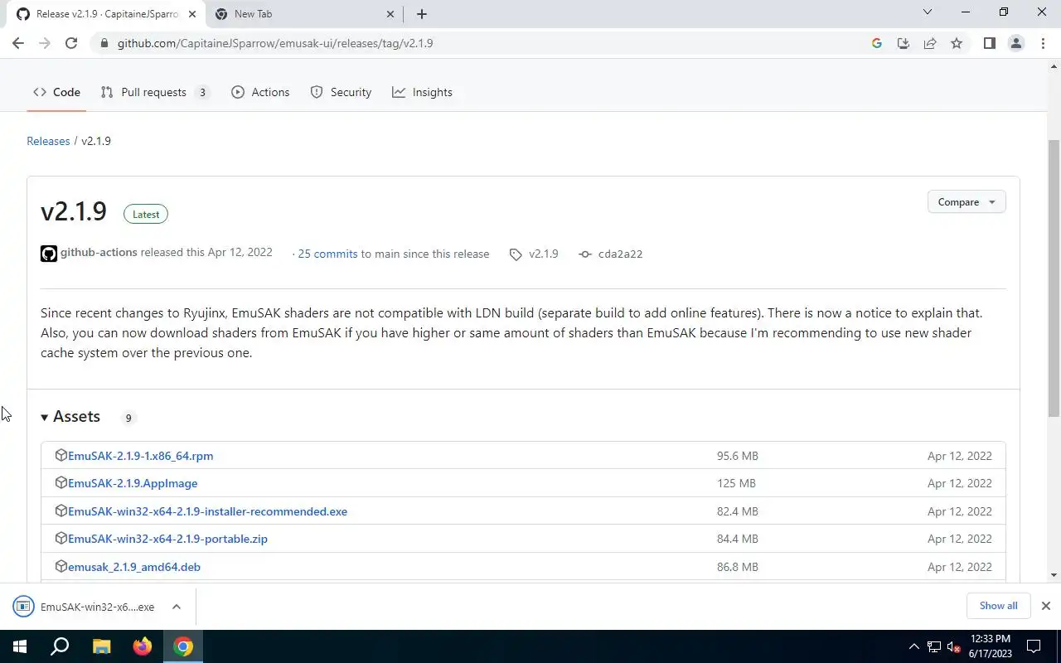The image size is (1061, 663).
Task: Open the v2.1.9 tag link
Action: (x=534, y=254)
